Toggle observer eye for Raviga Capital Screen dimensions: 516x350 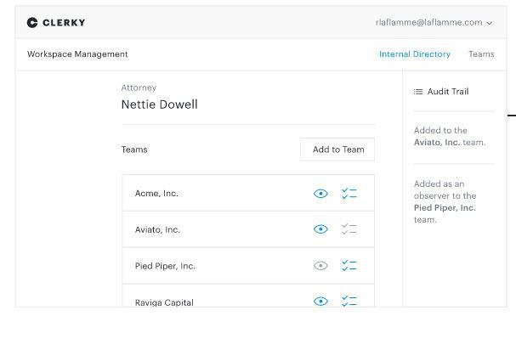(320, 301)
